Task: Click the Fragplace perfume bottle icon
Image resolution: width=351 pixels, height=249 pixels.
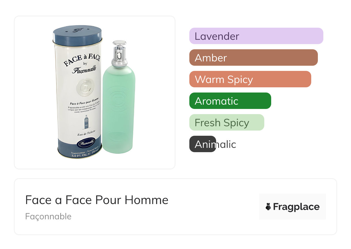Action: pos(268,207)
